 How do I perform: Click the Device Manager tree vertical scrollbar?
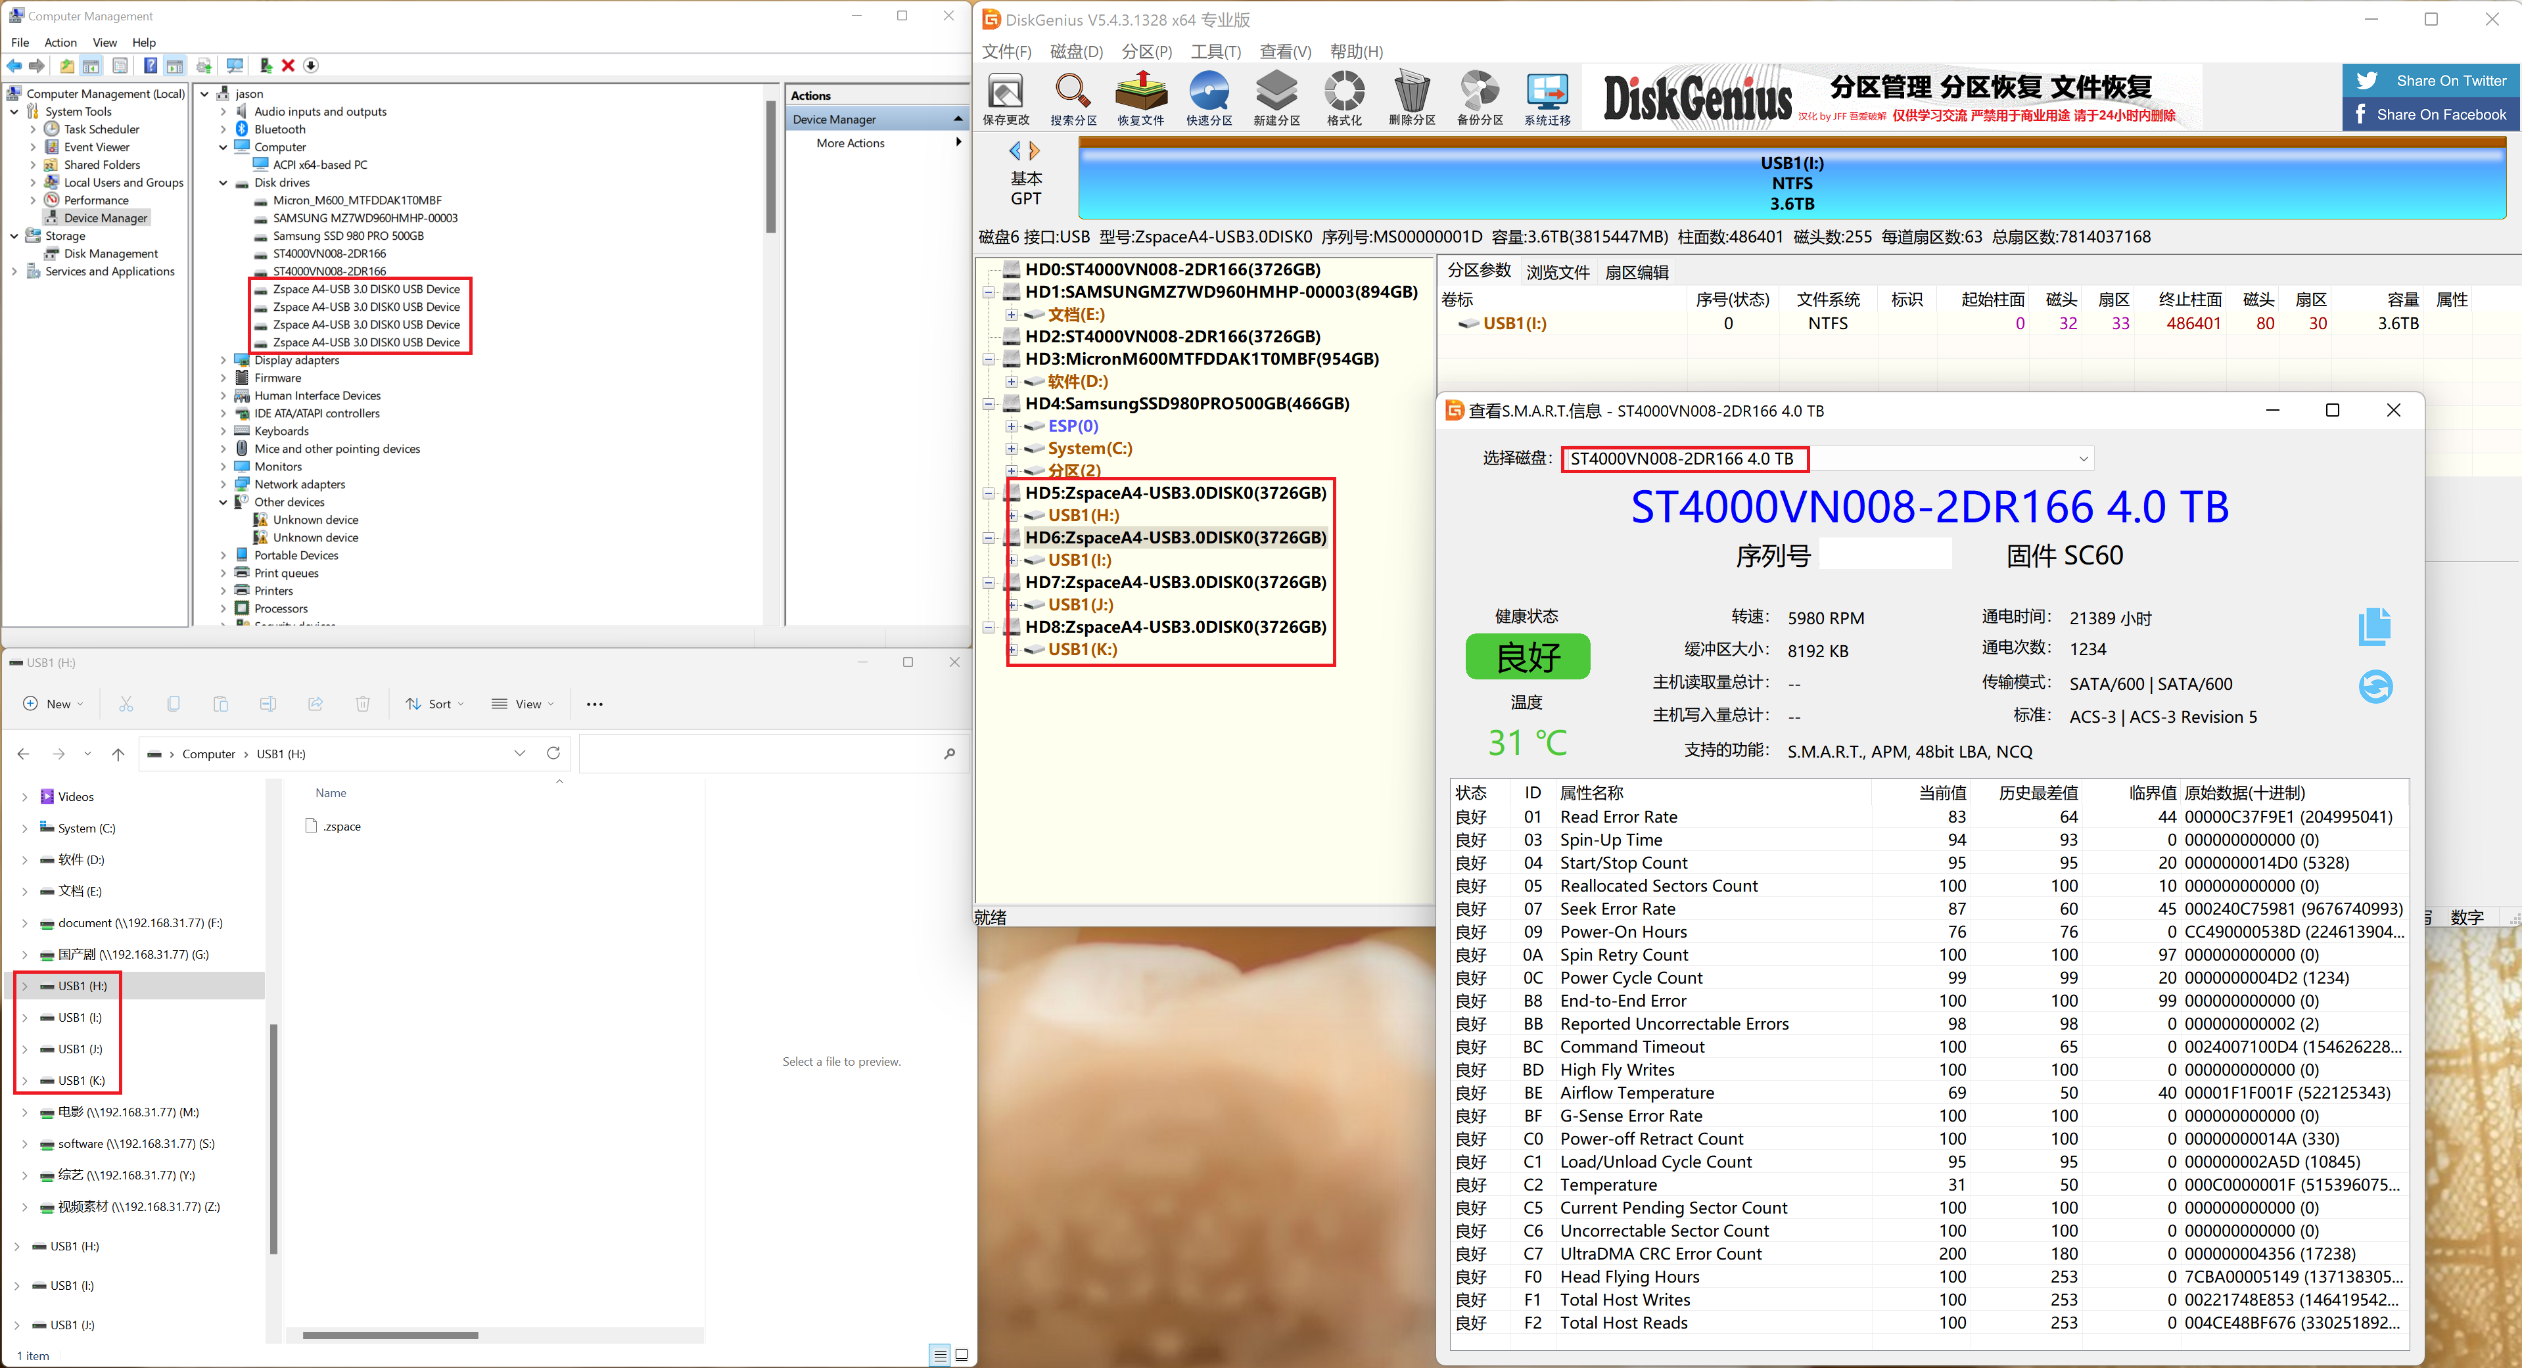click(x=770, y=166)
